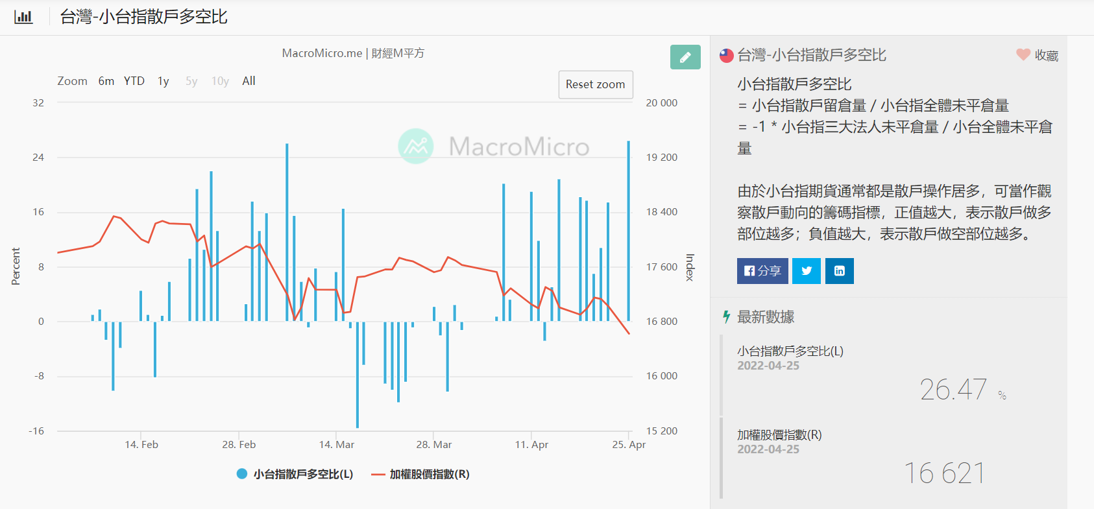Click the bar chart icon beside the title
The width and height of the screenshot is (1094, 509).
tap(23, 17)
